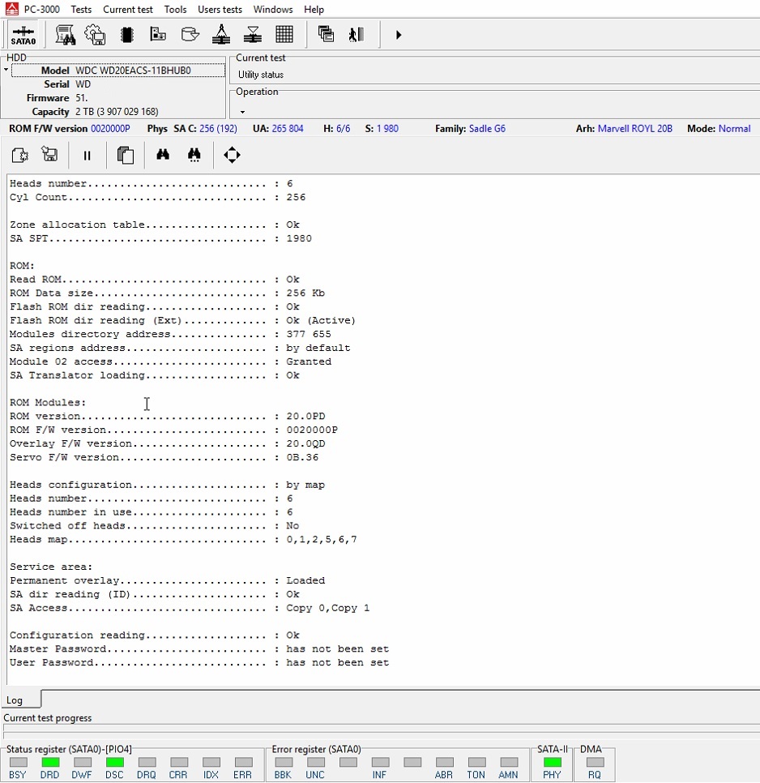
Task: Expand the Operation dropdown arrow
Action: (x=242, y=112)
